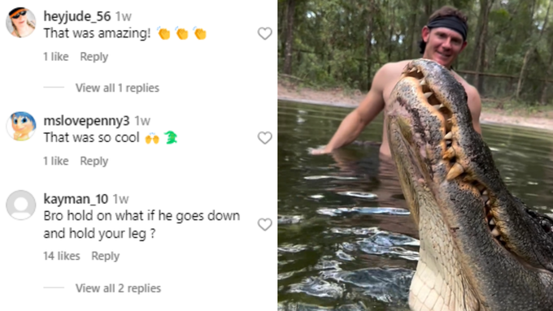The height and width of the screenshot is (311, 553).
Task: Reply to kayman_10's comment
Action: (105, 256)
